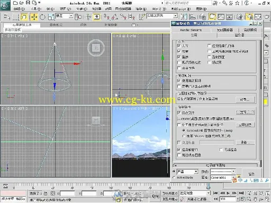Toggle the 渲染帧窗口 checkbox
The image size is (271, 203).
click(x=179, y=150)
